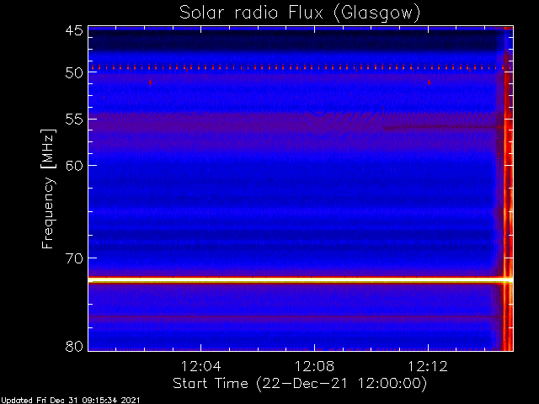Image resolution: width=539 pixels, height=404 pixels.
Task: Click the 70 frequency tick label
Action: (74, 258)
